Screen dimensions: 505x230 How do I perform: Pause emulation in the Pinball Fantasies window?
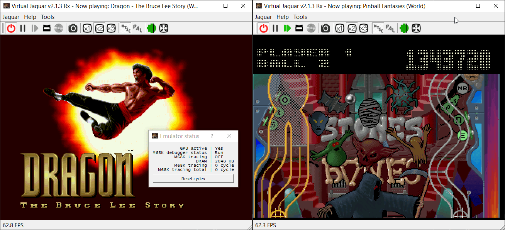pos(275,28)
